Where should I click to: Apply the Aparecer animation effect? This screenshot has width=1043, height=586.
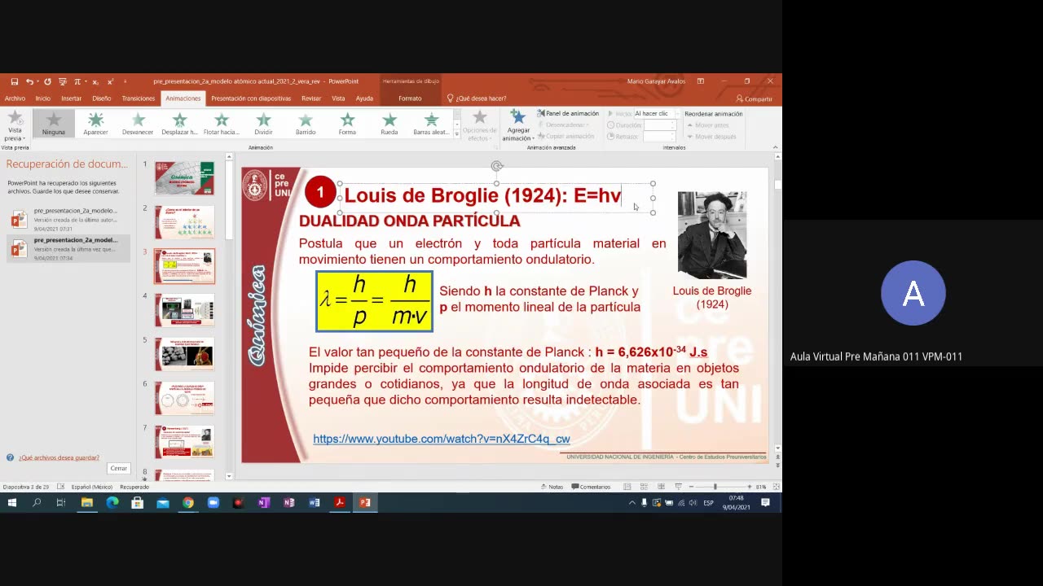95,124
